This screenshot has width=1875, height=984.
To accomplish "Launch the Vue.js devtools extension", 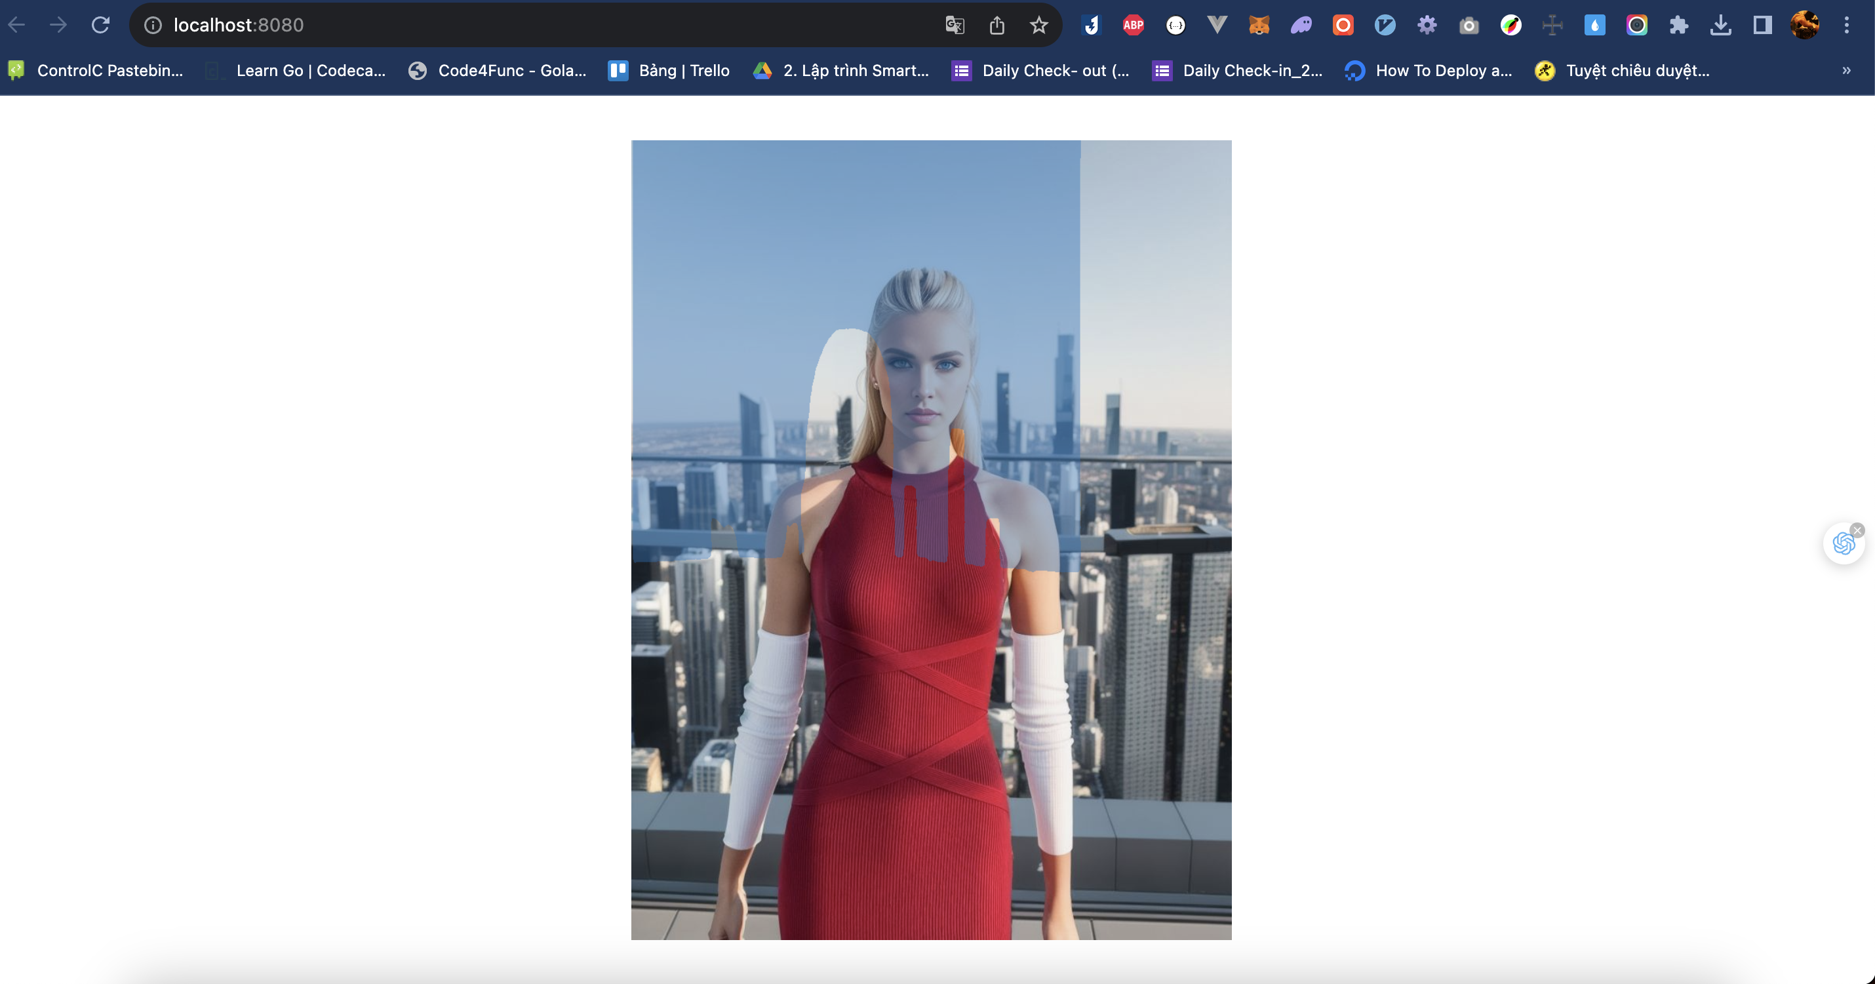I will point(1217,25).
